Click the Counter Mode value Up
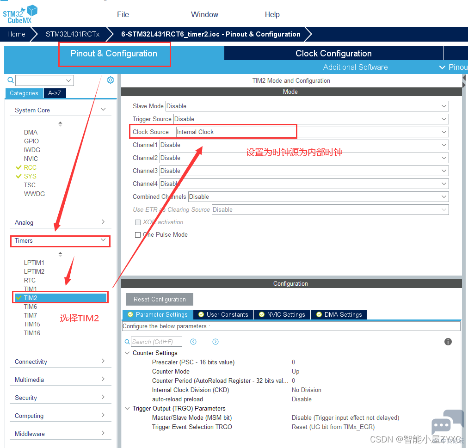The image size is (468, 448). 296,371
